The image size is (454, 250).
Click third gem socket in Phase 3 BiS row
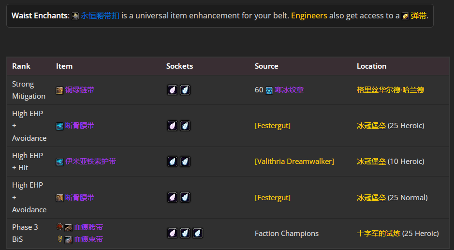coord(197,233)
